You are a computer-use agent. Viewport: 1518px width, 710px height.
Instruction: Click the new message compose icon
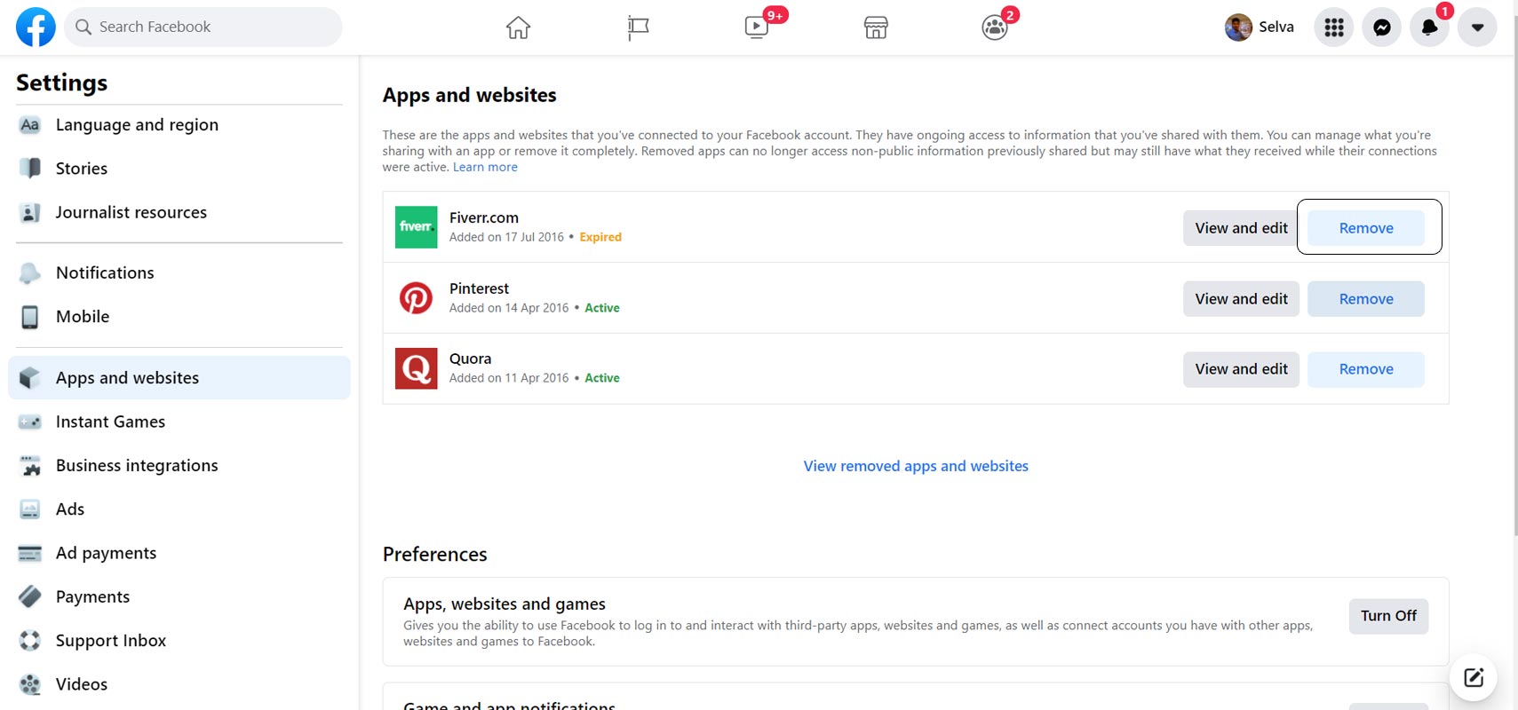(x=1474, y=678)
